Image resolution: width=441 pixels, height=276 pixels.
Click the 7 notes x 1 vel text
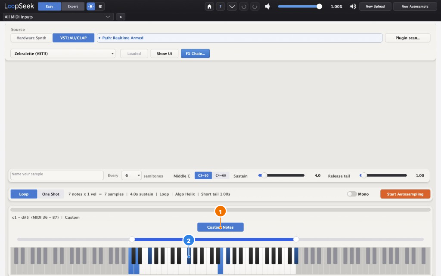click(x=82, y=194)
